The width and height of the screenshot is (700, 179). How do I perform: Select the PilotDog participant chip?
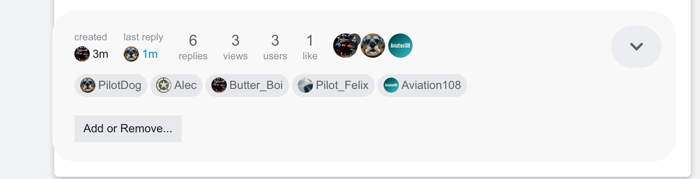point(111,86)
